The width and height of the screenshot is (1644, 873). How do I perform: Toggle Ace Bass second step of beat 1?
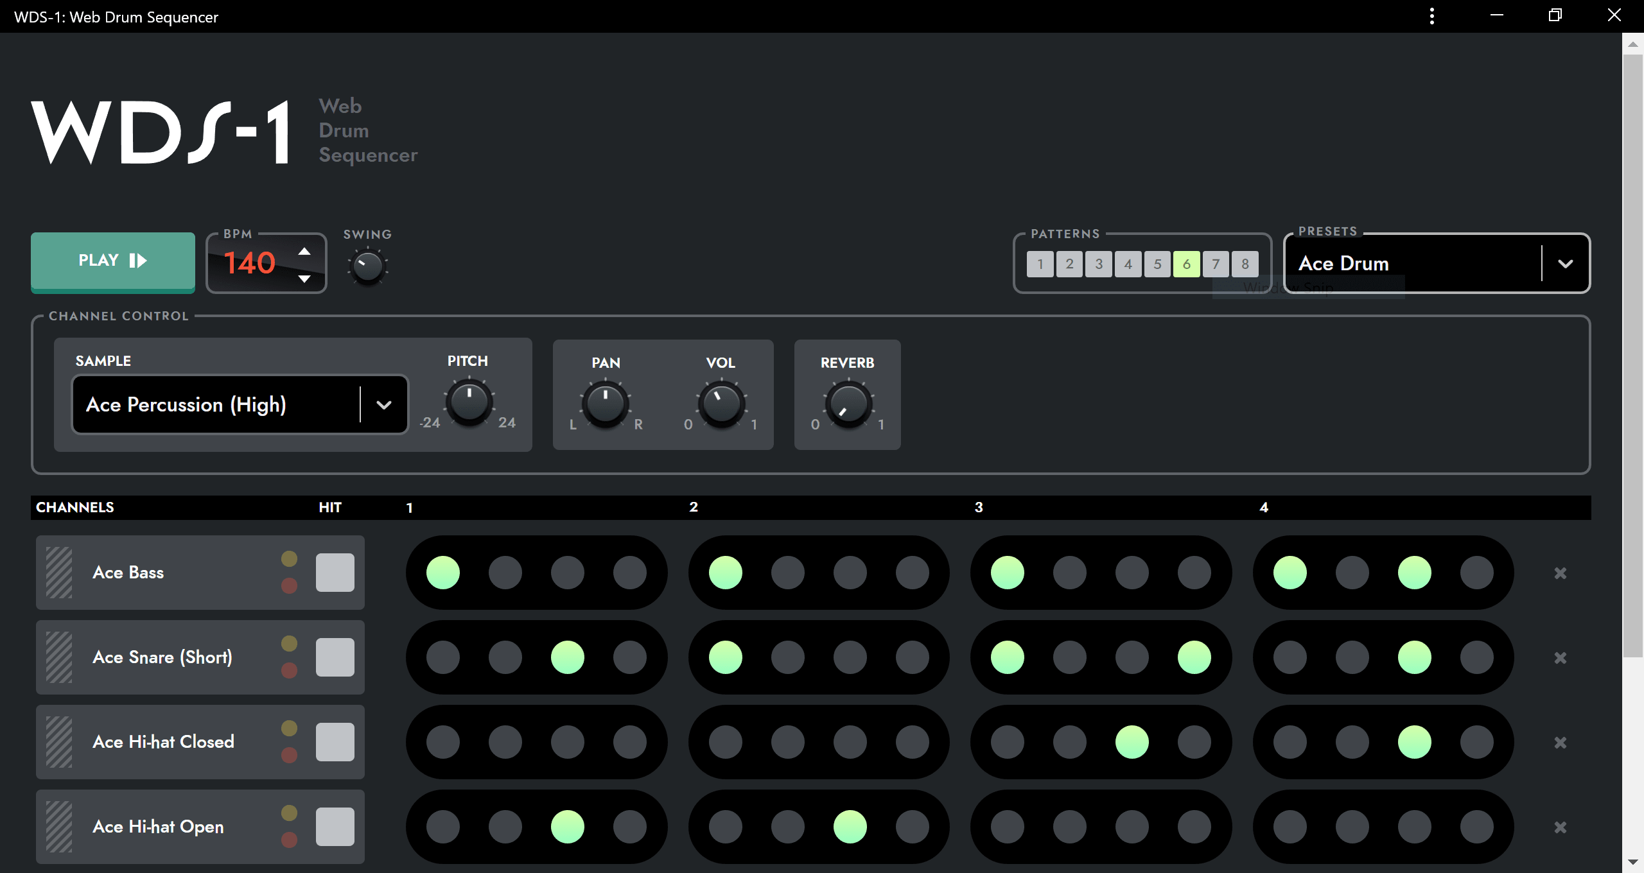pyautogui.click(x=505, y=573)
